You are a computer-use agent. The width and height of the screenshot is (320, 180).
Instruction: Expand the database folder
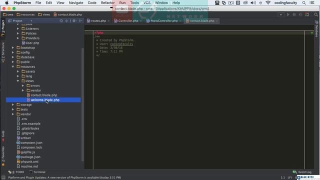13,57
